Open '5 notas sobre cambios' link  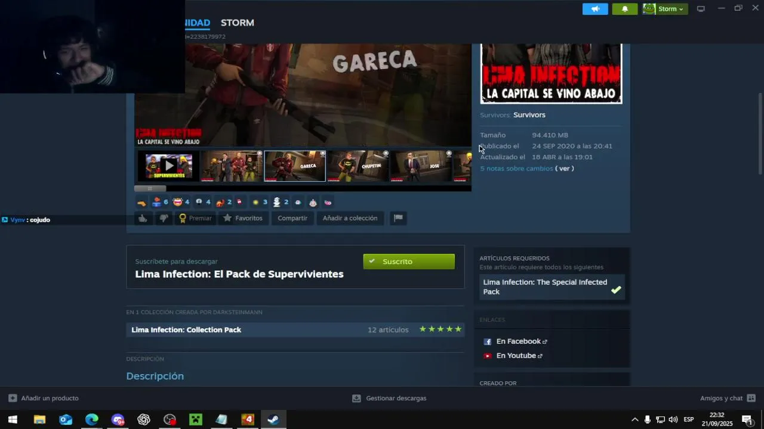click(x=516, y=169)
